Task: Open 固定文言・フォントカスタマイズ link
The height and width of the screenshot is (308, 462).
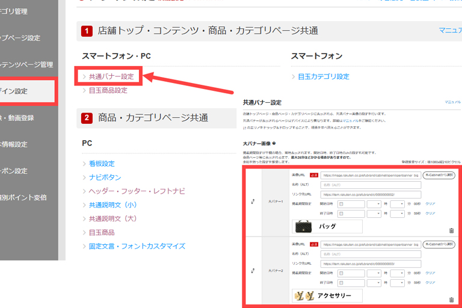Action: [x=137, y=246]
